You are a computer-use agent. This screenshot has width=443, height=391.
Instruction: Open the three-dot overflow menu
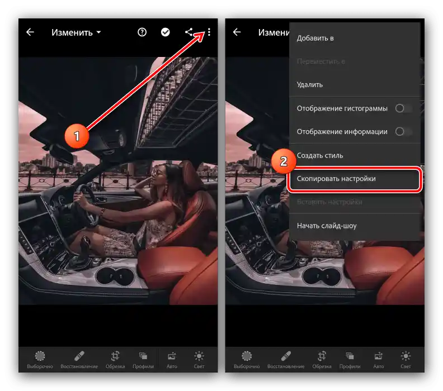click(209, 32)
